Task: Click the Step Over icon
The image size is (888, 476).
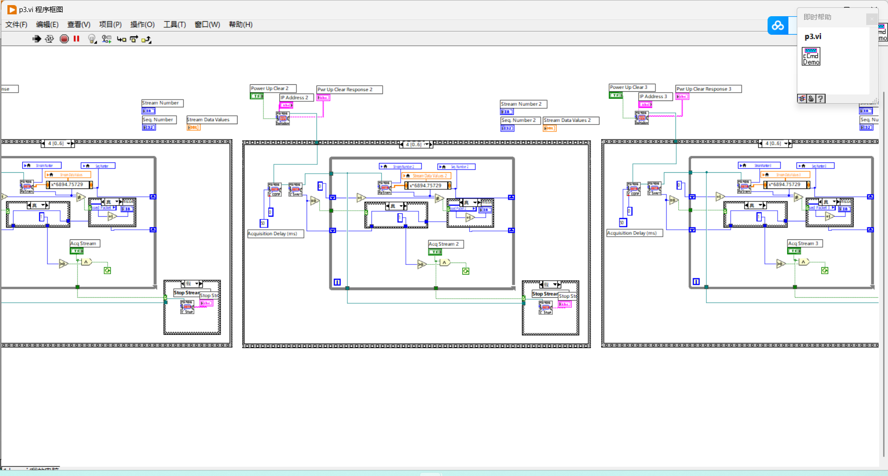Action: [x=134, y=39]
